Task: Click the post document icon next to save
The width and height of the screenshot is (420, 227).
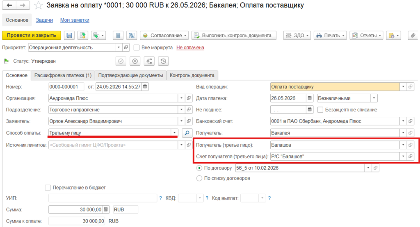Action: pyautogui.click(x=83, y=35)
